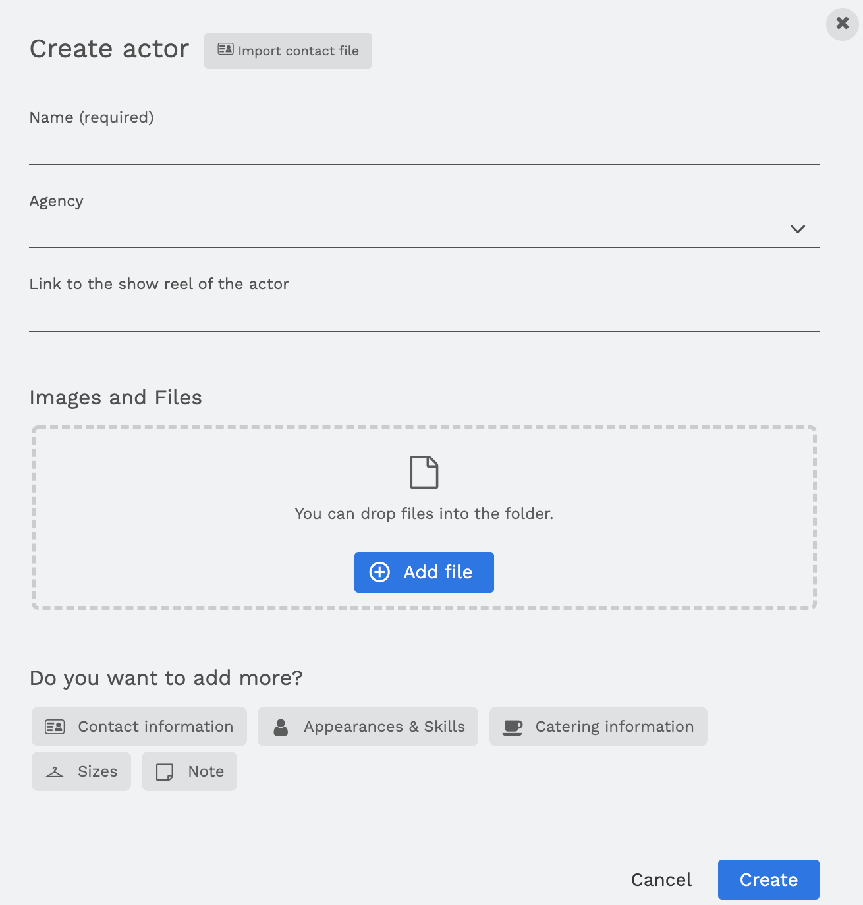Close the Create actor dialog
This screenshot has height=905, width=863.
[x=842, y=24]
